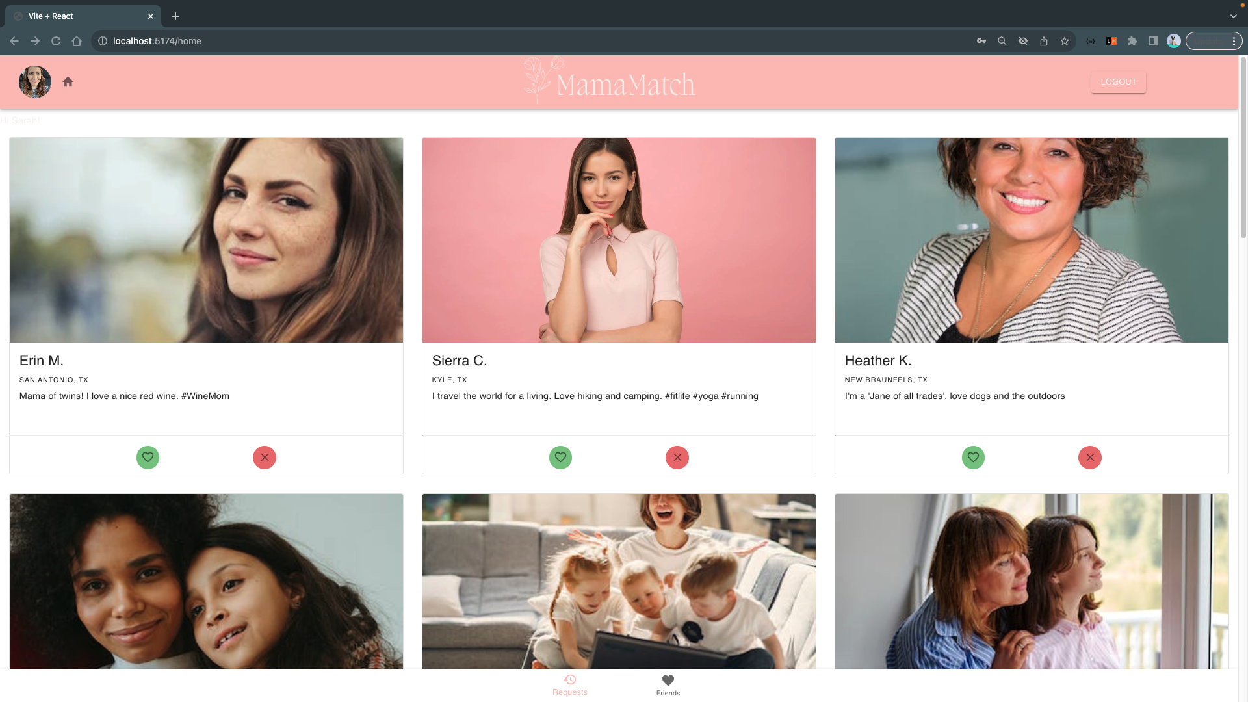Viewport: 1248px width, 702px height.
Task: Open Erin M.'s profile photo
Action: 206,240
